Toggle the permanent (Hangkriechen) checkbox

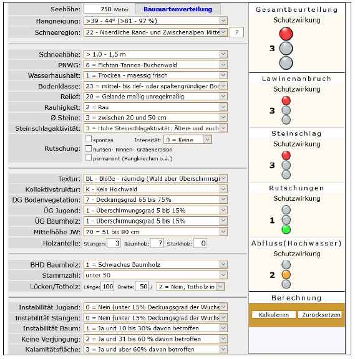coord(89,158)
